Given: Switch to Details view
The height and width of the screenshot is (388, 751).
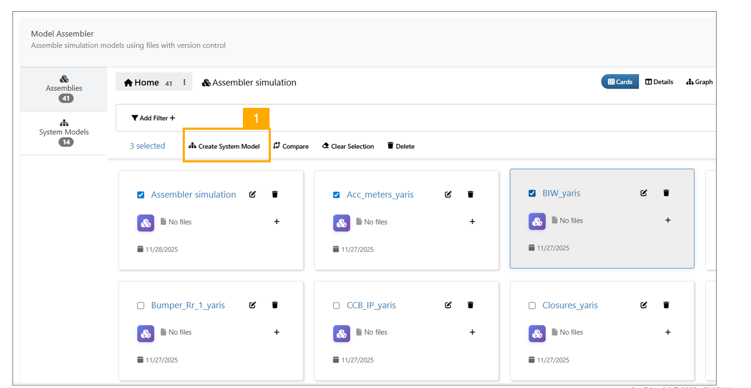Looking at the screenshot, I should coord(659,82).
